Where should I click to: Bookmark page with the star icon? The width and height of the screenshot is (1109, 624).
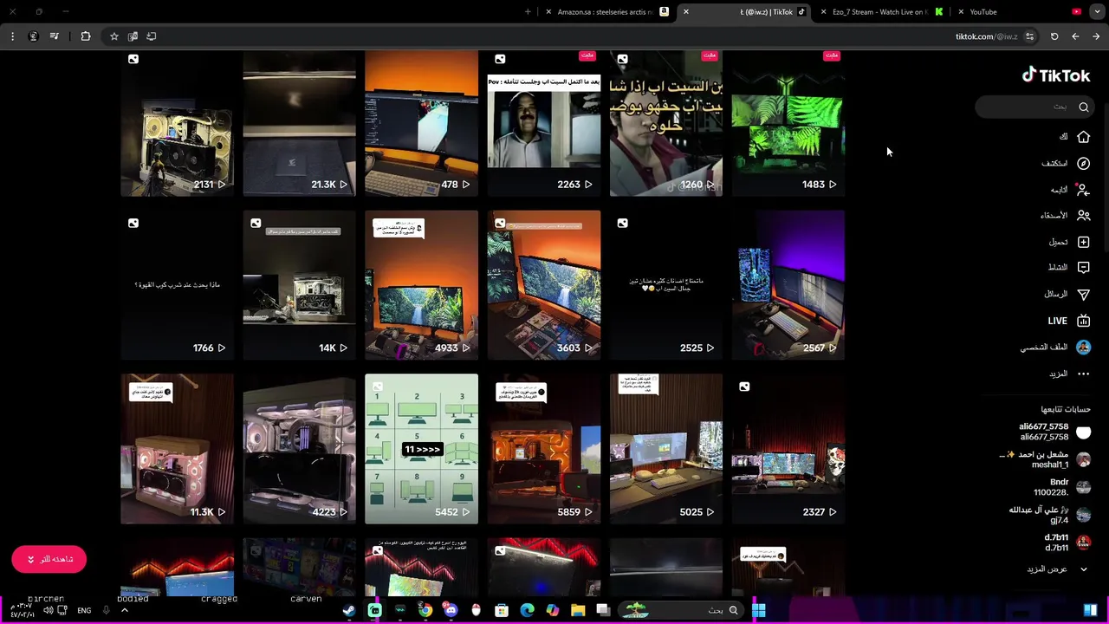tap(113, 36)
